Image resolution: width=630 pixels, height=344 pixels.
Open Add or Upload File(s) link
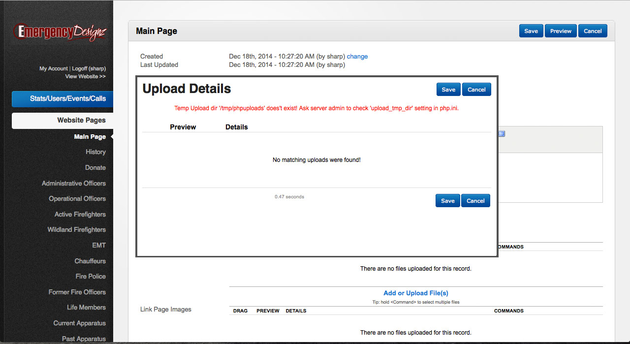pos(415,293)
